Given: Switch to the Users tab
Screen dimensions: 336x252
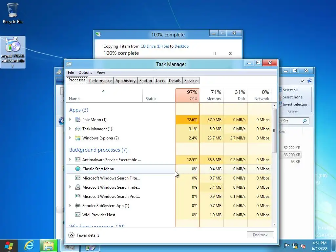Looking at the screenshot, I should [x=160, y=81].
